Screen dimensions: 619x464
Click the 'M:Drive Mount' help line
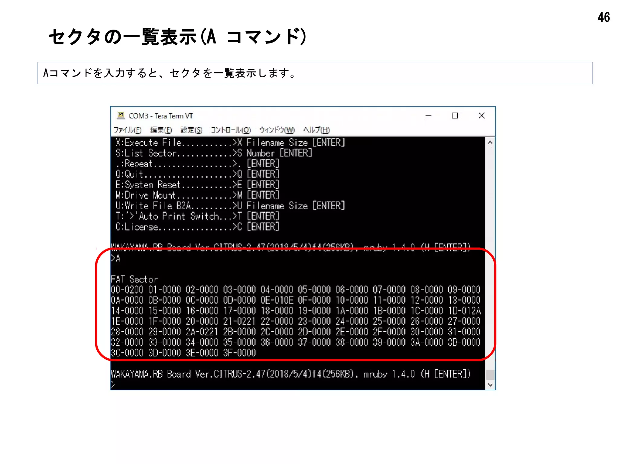pos(197,195)
